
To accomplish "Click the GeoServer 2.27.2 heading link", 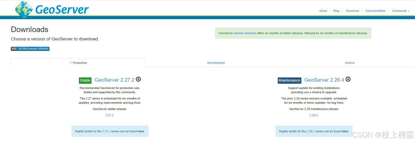I will (x=114, y=80).
